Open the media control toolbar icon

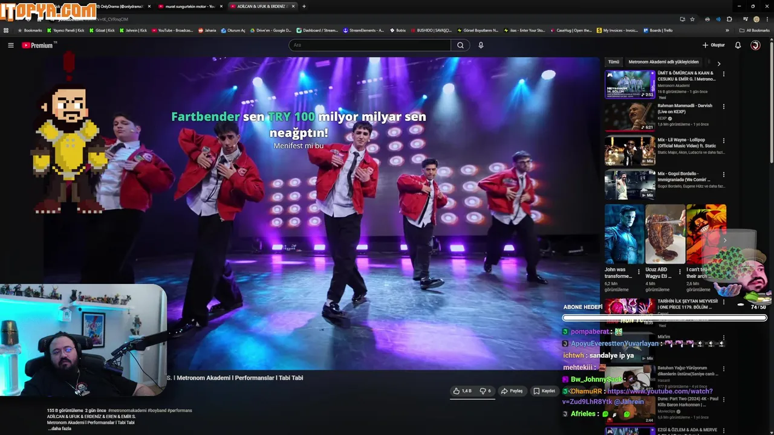[746, 19]
